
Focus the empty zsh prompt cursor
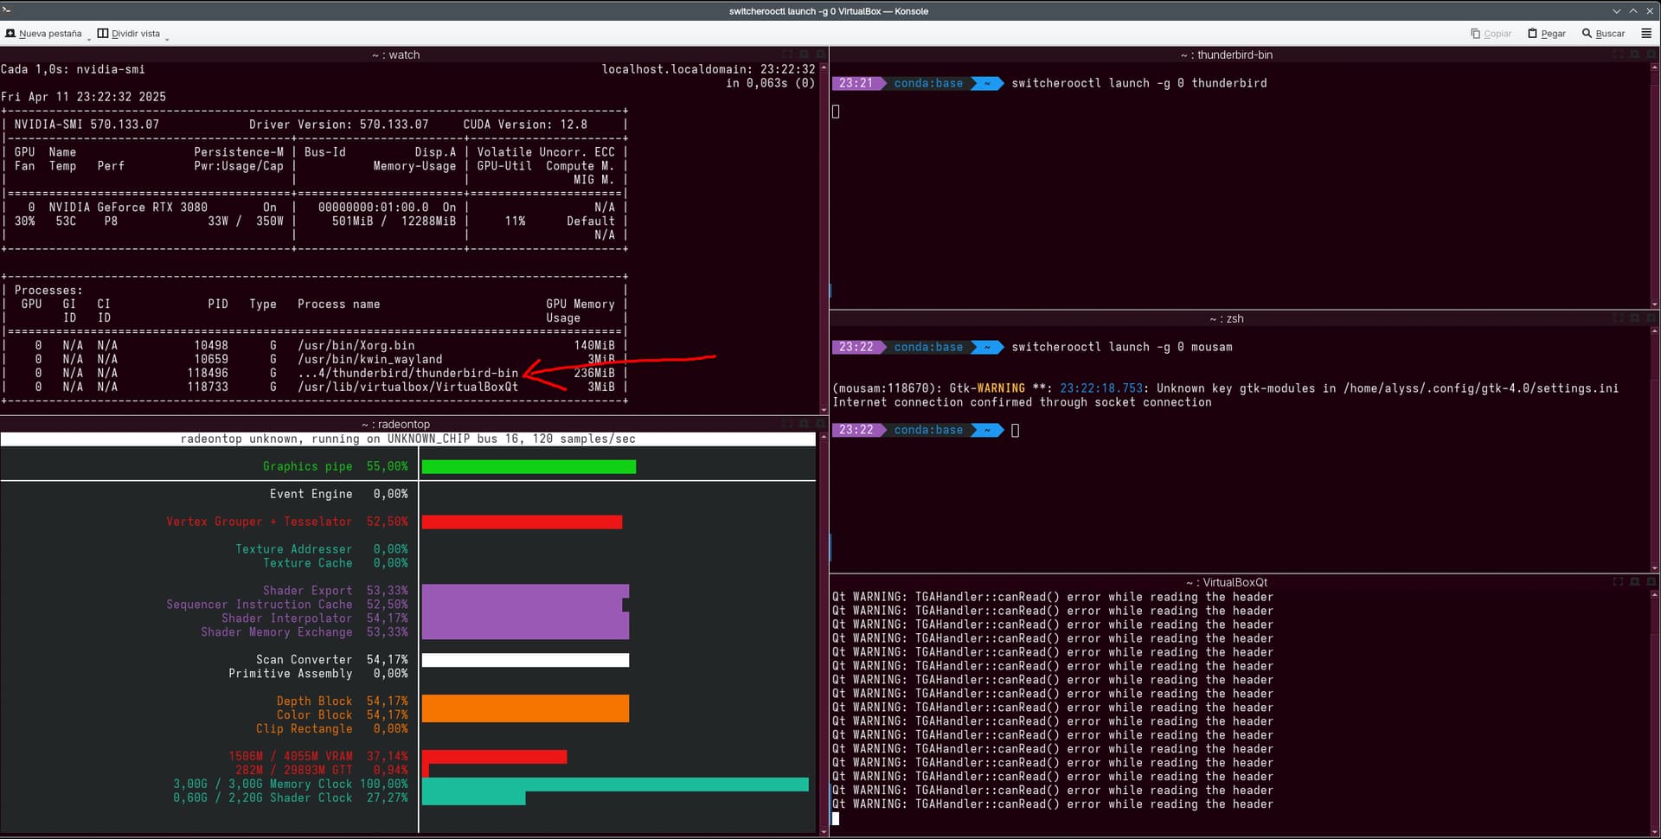click(1015, 430)
